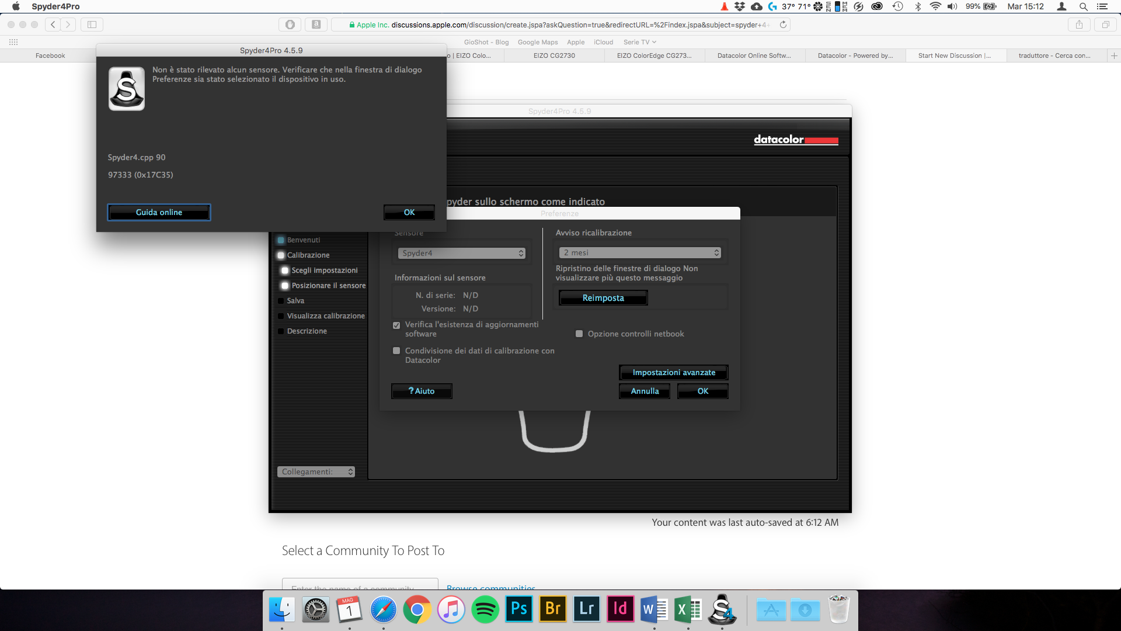Launch Adobe Bridge from the Dock
The height and width of the screenshot is (631, 1121).
[x=552, y=610]
